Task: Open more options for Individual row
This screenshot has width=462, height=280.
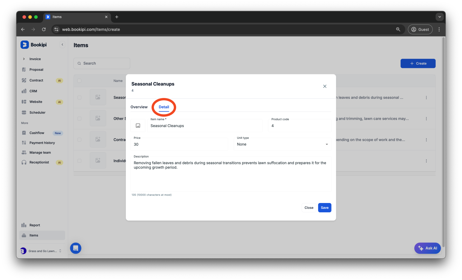Action: tap(426, 161)
